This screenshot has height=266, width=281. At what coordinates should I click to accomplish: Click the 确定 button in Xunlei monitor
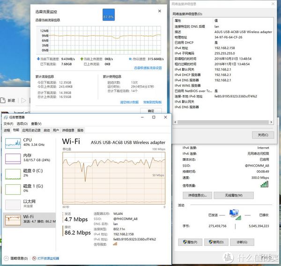[x=151, y=111]
